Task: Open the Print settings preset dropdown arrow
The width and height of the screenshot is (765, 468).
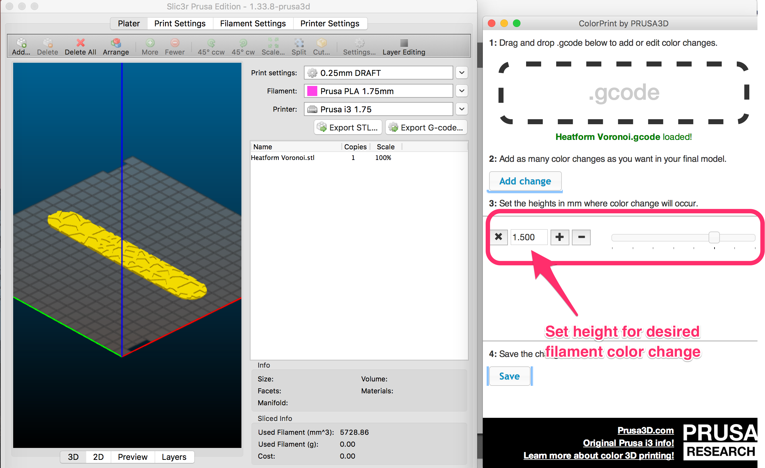Action: tap(462, 73)
